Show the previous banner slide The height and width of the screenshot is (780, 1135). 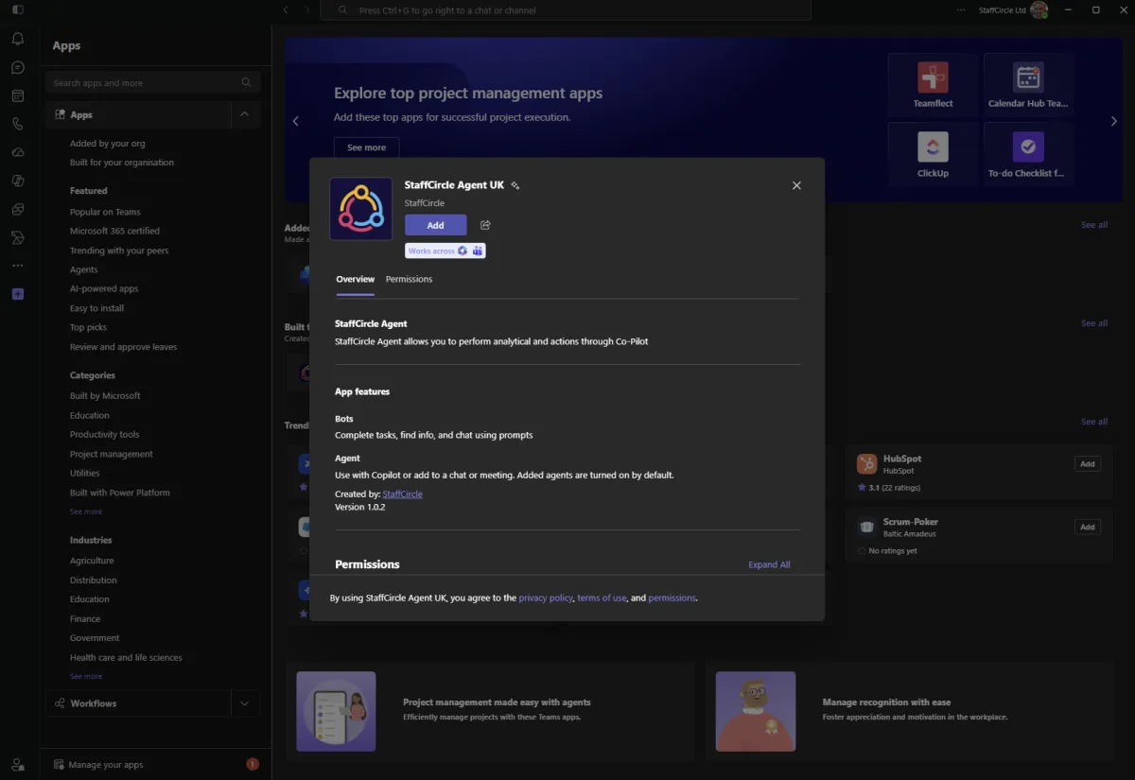[x=295, y=121]
